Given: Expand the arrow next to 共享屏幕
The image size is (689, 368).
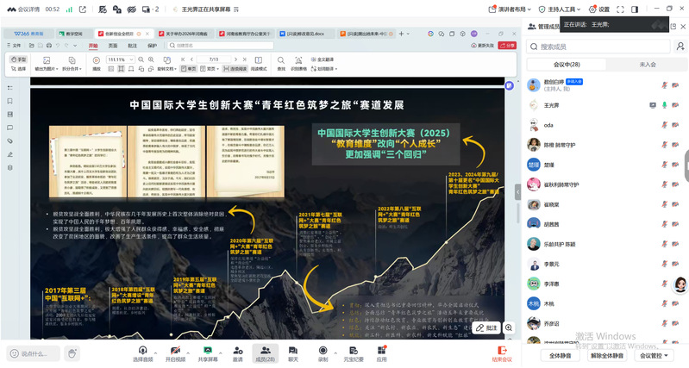Looking at the screenshot, I should pyautogui.click(x=221, y=352).
